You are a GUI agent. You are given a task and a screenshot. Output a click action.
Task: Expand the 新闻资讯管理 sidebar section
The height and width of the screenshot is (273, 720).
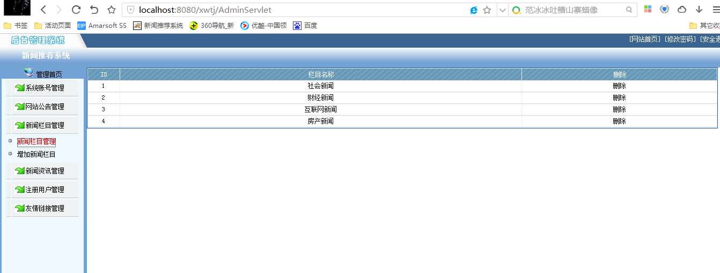click(45, 171)
